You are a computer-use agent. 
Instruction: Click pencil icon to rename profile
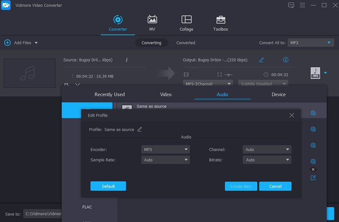pos(140,130)
